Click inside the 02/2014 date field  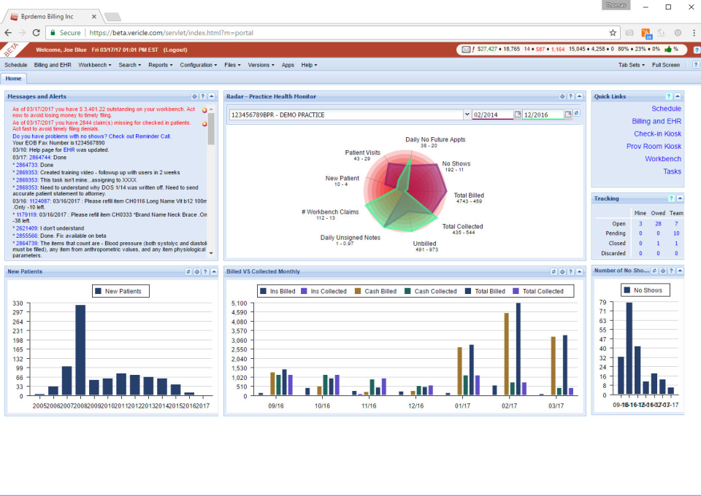(x=492, y=114)
